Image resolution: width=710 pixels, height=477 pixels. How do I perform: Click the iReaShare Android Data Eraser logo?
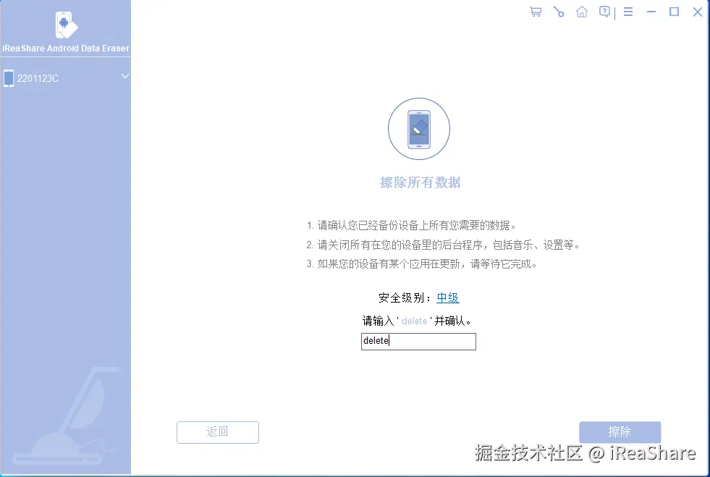(65, 25)
